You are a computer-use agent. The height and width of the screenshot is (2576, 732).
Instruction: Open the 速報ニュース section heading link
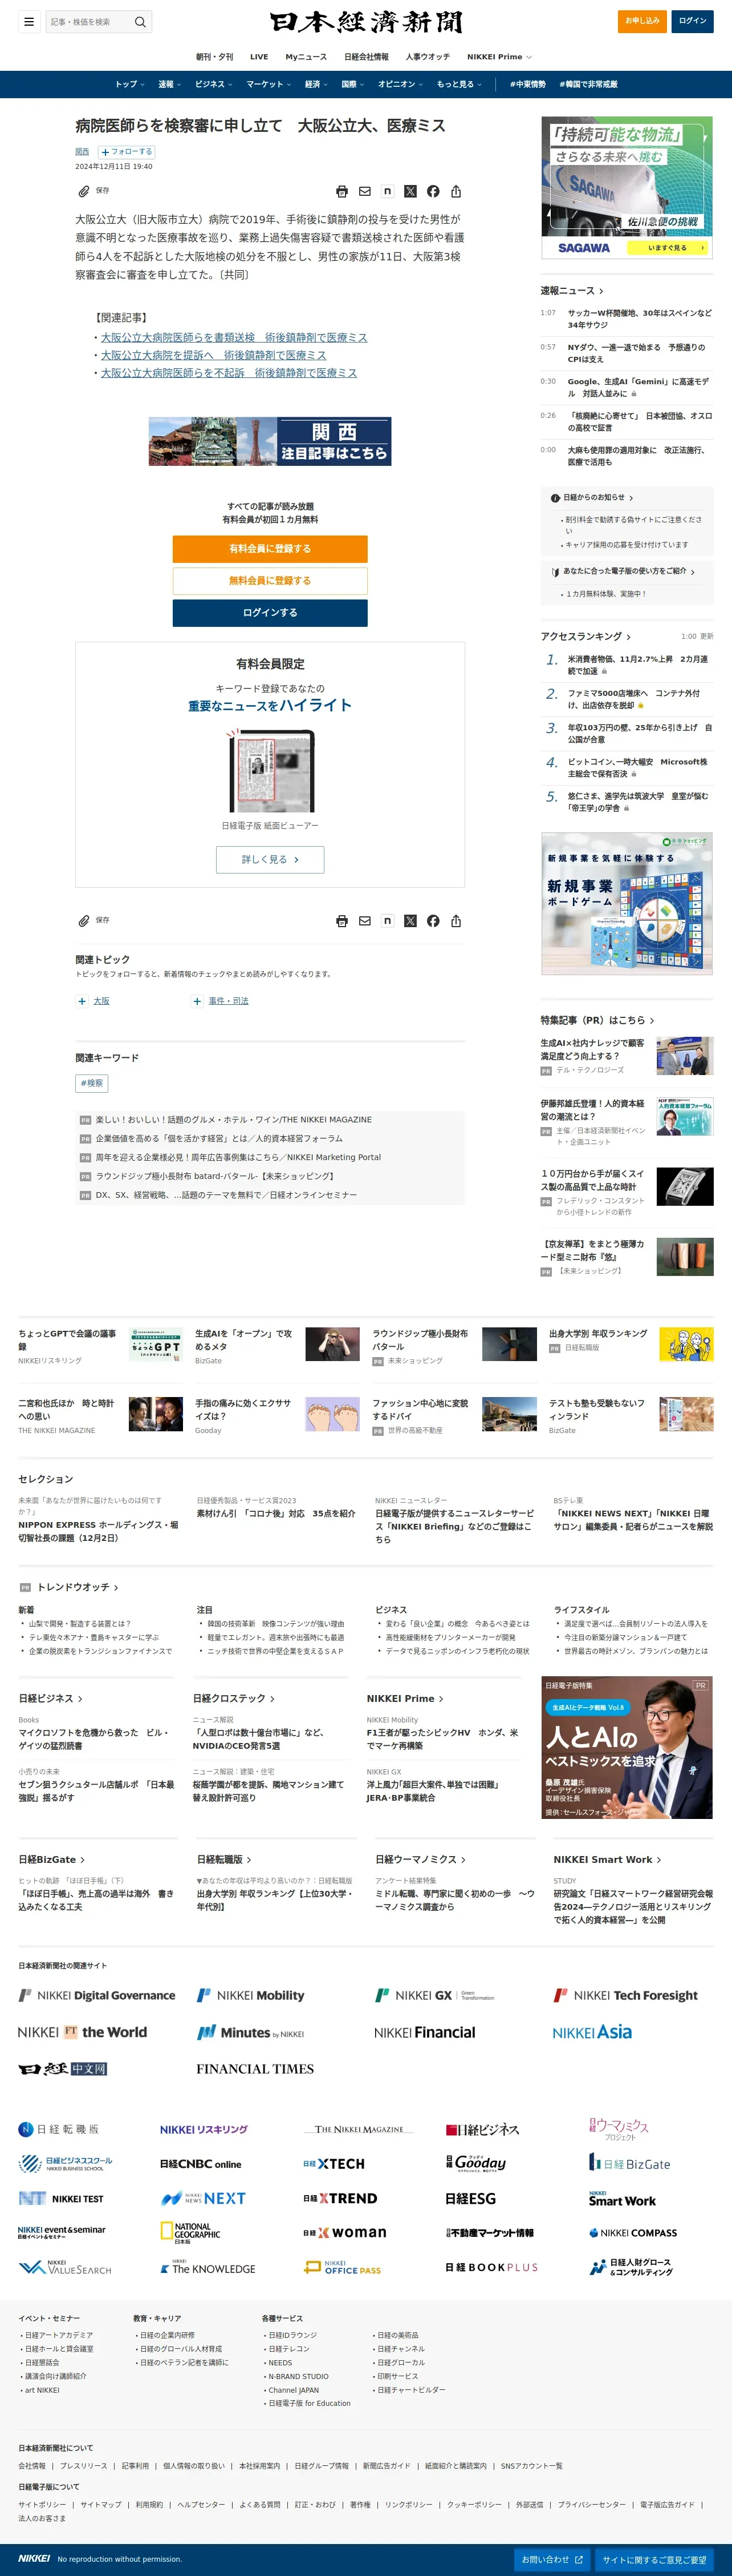(x=572, y=291)
